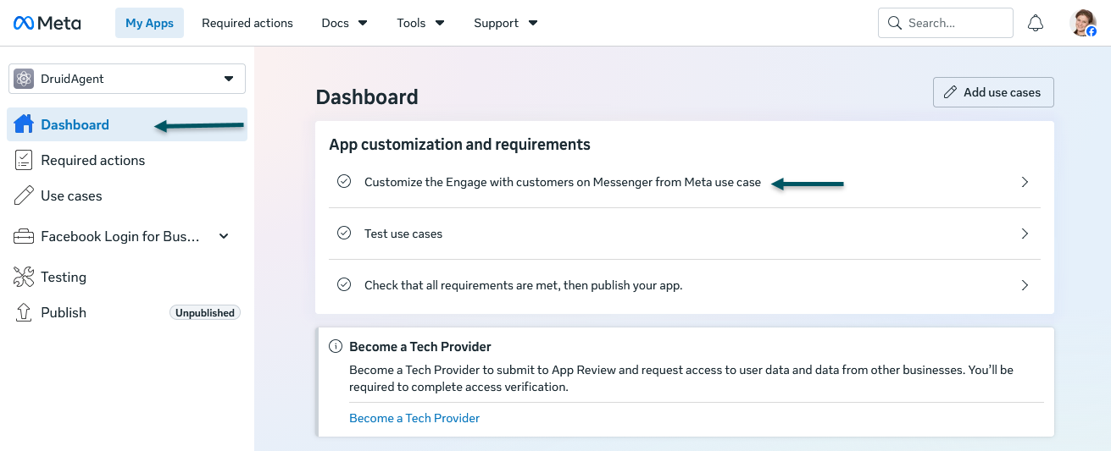
Task: Open Customize Engage with customers use case
Action: click(x=685, y=182)
